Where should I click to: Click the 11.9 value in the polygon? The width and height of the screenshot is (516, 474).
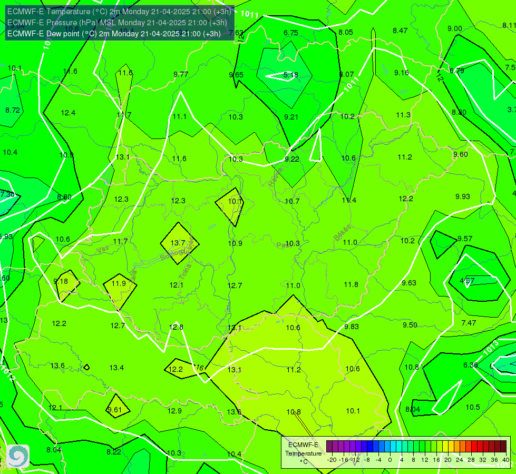coord(119,283)
